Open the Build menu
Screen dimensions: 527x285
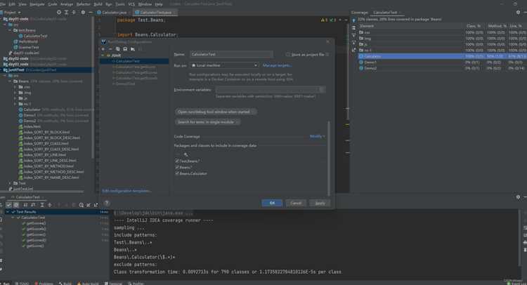98,4
